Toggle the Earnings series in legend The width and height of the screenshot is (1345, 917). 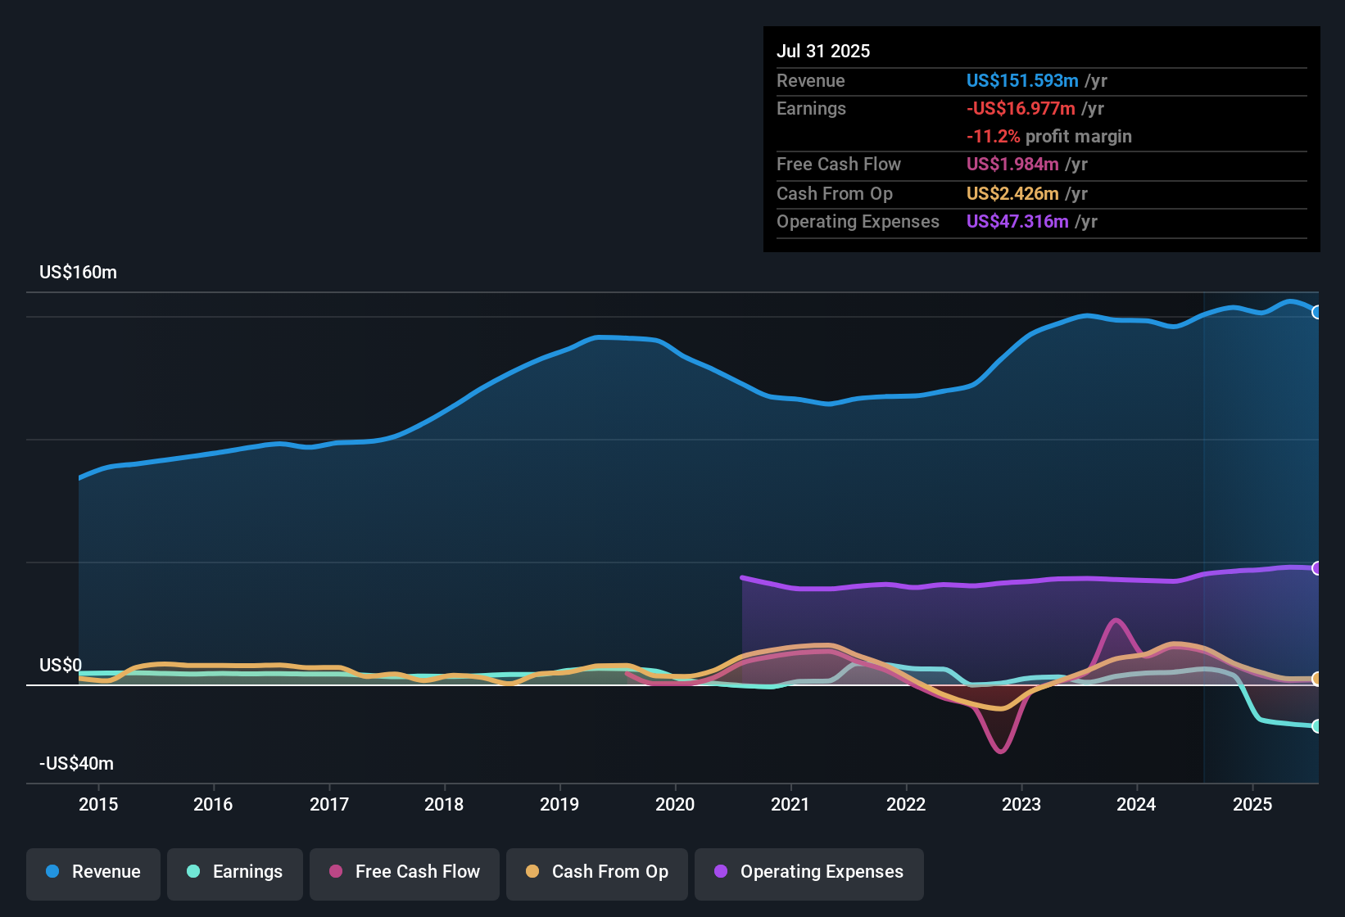coord(235,872)
